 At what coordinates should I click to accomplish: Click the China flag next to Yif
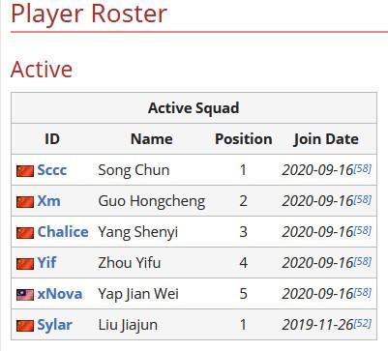(x=25, y=264)
